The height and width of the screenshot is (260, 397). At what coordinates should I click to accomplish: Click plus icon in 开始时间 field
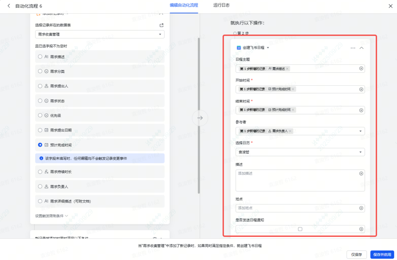[x=361, y=89]
